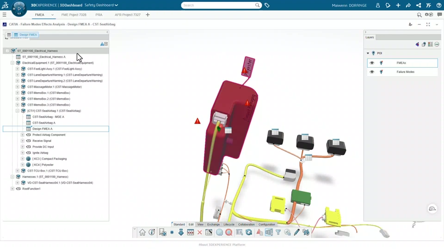Open the Lifecycle toolbar tab

[229, 225]
